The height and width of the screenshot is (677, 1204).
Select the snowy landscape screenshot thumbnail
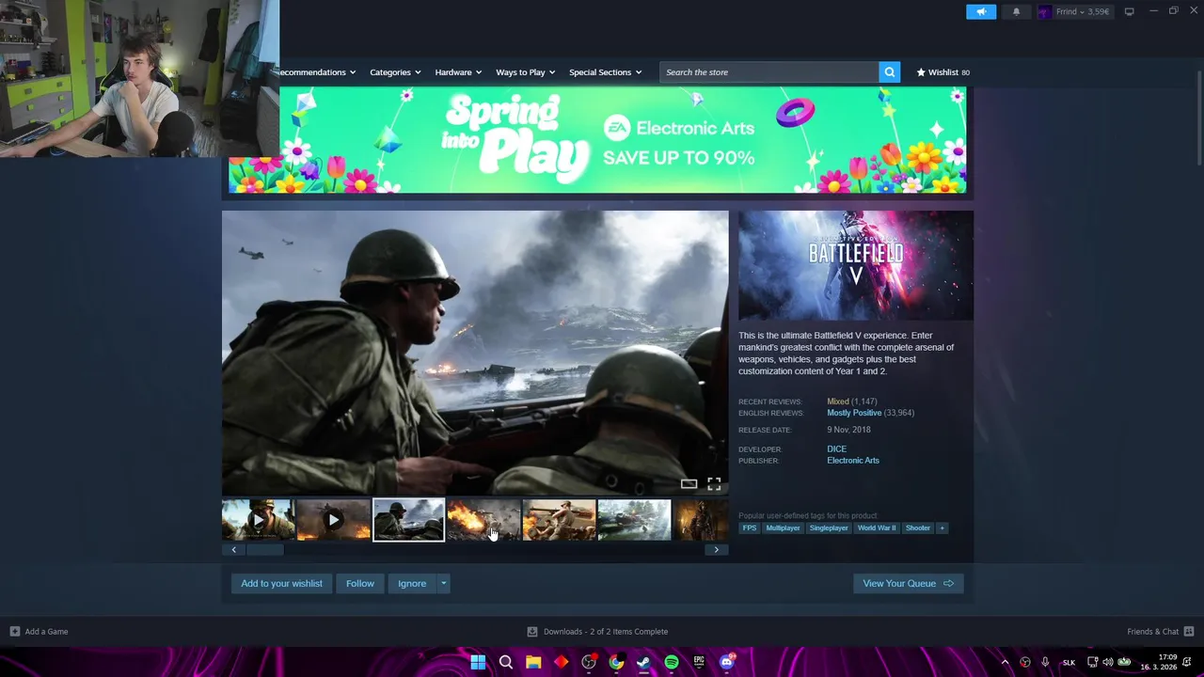pyautogui.click(x=634, y=520)
